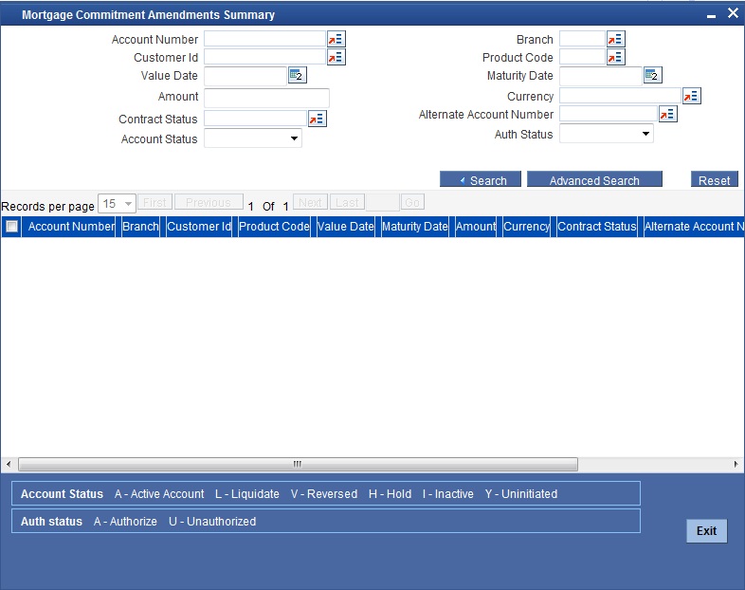Focus the Amount input field
The height and width of the screenshot is (590, 745).
click(266, 98)
